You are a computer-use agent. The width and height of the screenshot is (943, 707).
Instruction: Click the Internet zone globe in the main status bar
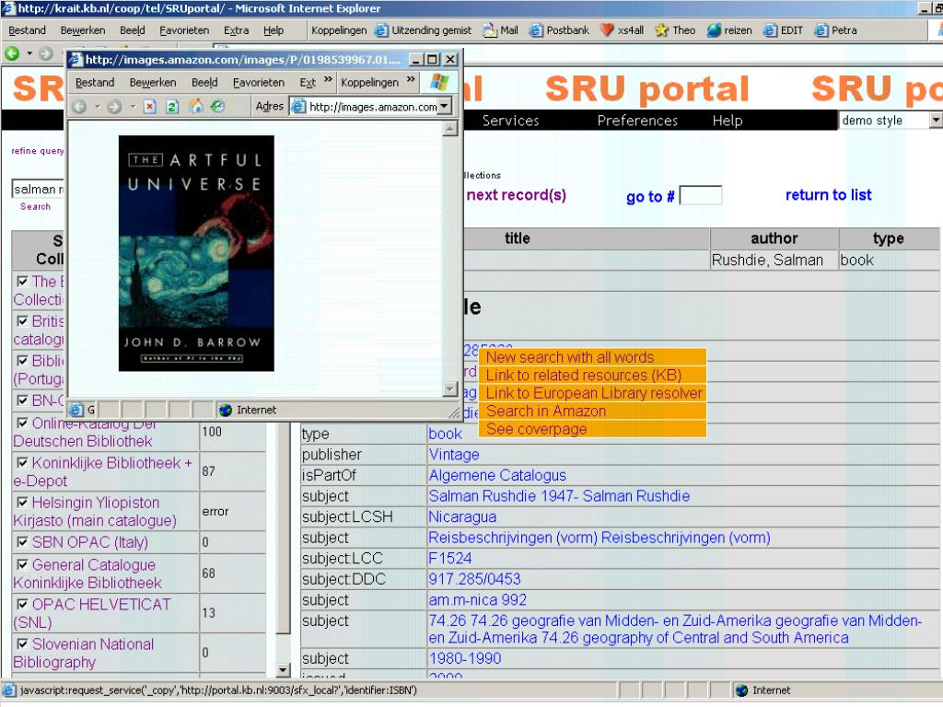point(741,690)
